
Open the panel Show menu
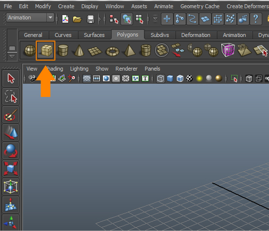102,69
